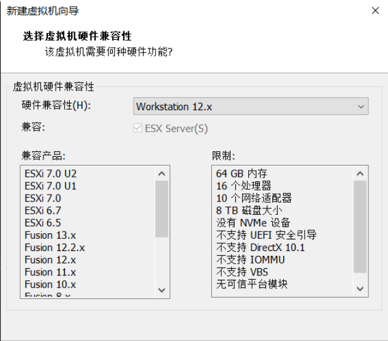Select ESXi 7.0 U2 in compatible products
The image size is (388, 341).
[51, 174]
